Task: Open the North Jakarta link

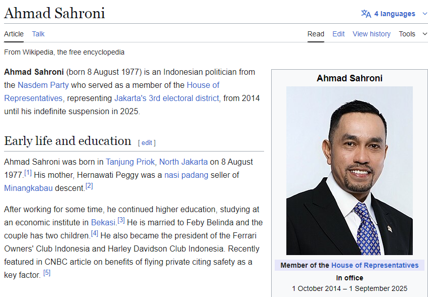Action: pyautogui.click(x=184, y=162)
